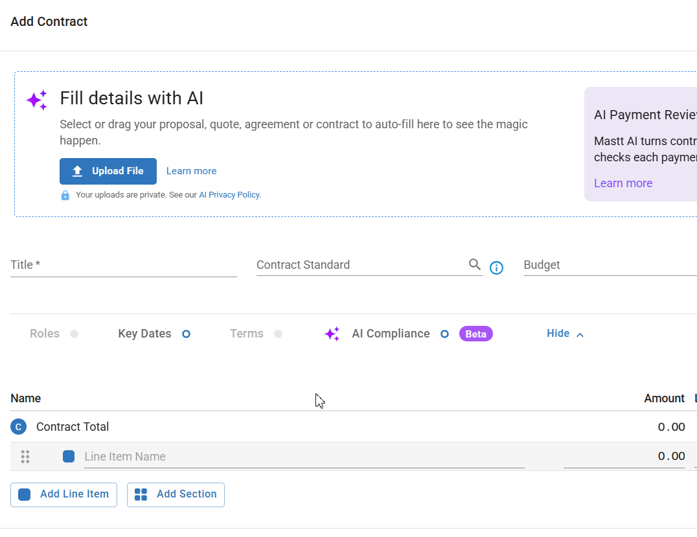Screen dimensions: 697x537
Task: Toggle the status circle next to Roles
Action: click(74, 334)
